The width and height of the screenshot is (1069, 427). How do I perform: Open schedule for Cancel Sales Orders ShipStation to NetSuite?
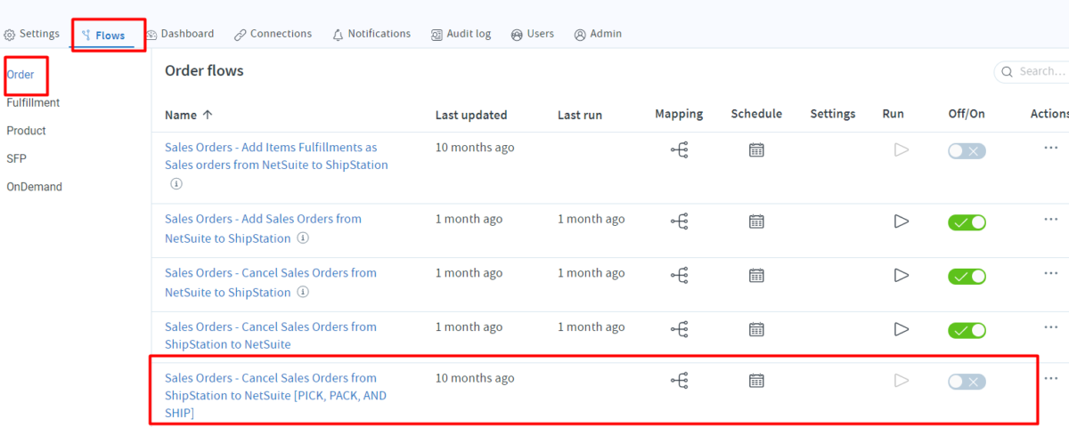(756, 329)
